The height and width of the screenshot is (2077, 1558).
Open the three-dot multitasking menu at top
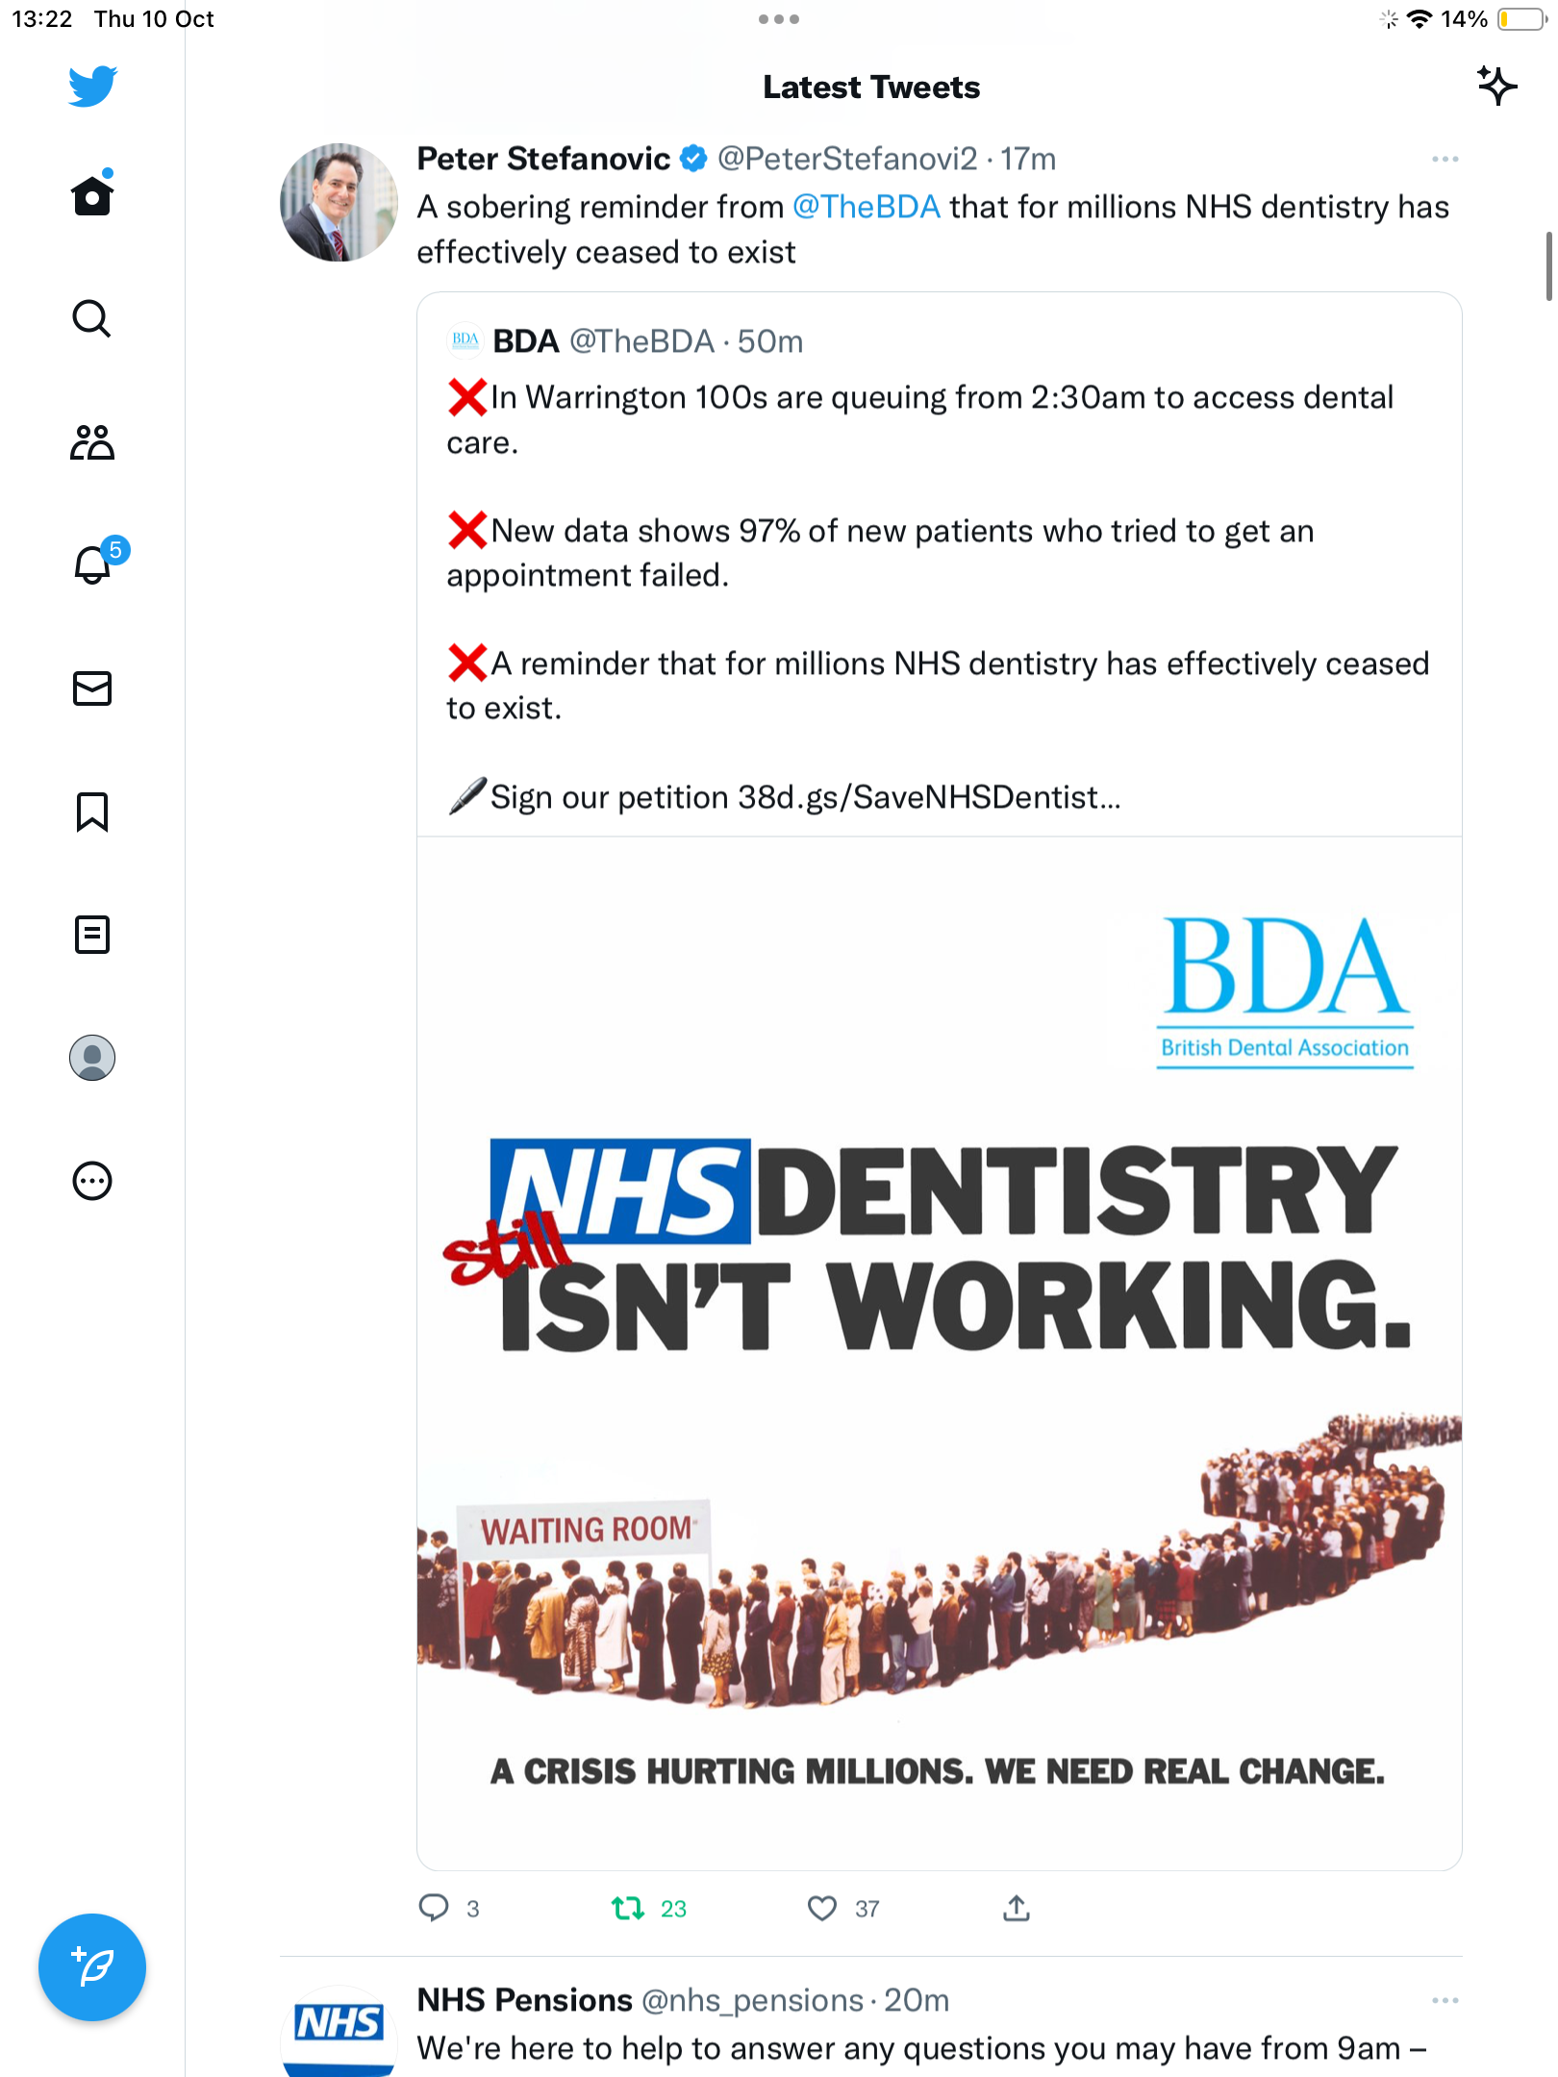(x=779, y=19)
